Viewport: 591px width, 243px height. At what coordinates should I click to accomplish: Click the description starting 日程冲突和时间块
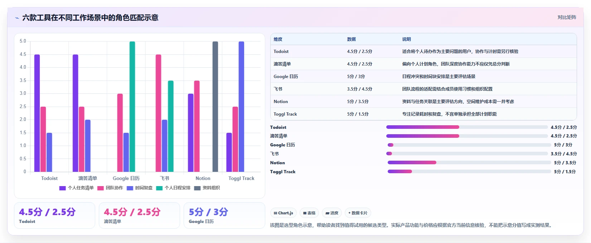coord(439,77)
